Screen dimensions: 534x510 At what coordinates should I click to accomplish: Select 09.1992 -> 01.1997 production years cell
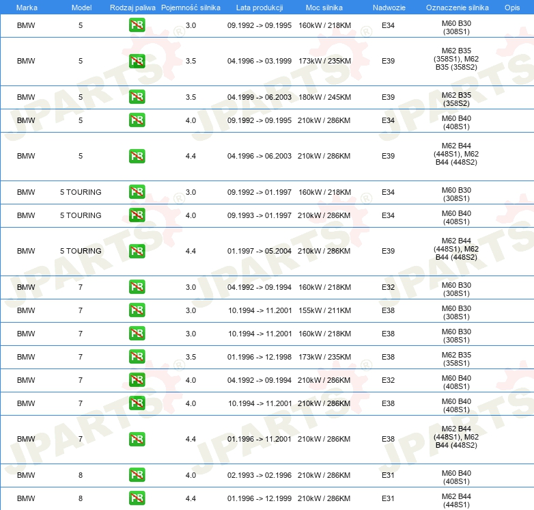[259, 192]
